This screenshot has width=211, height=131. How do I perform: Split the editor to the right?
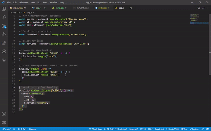click(x=203, y=8)
